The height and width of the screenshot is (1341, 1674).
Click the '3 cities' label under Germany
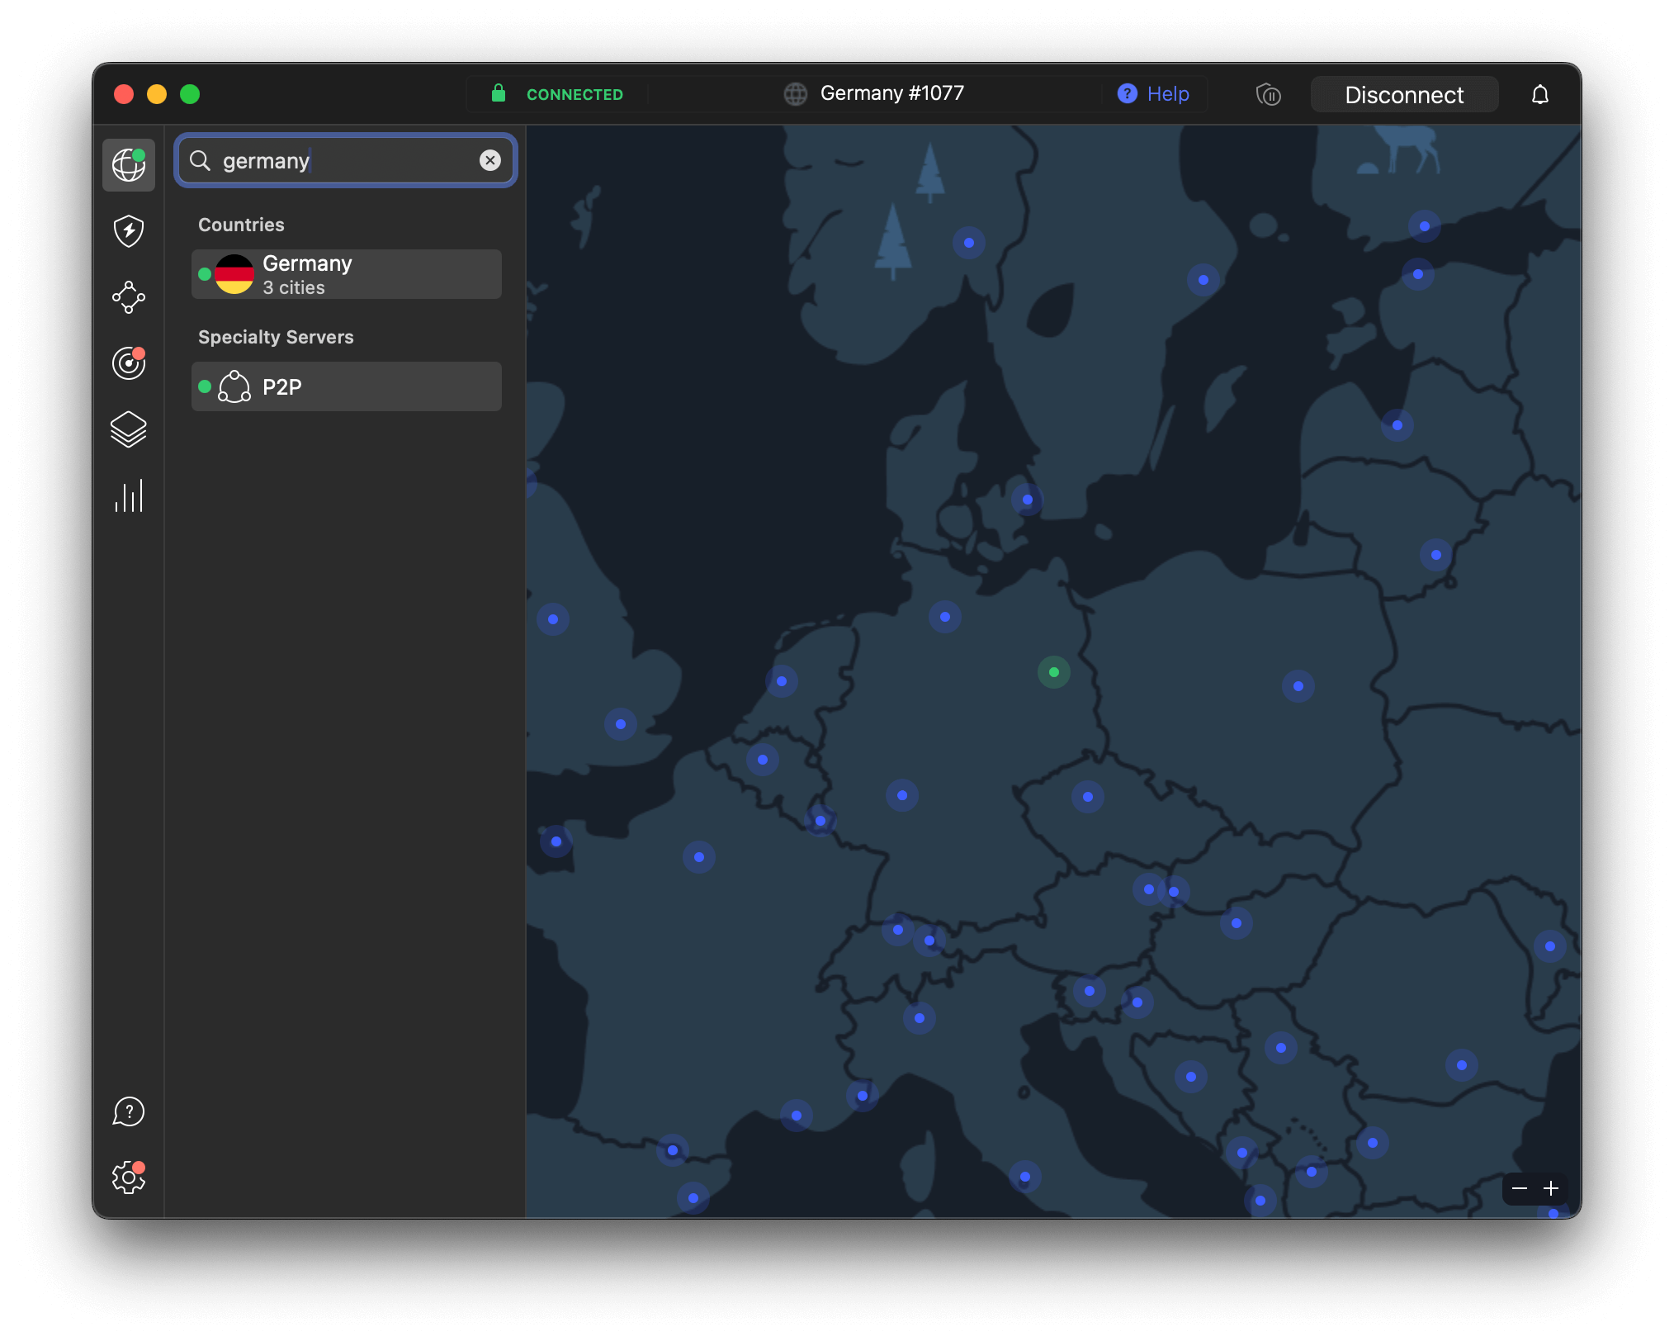click(294, 288)
